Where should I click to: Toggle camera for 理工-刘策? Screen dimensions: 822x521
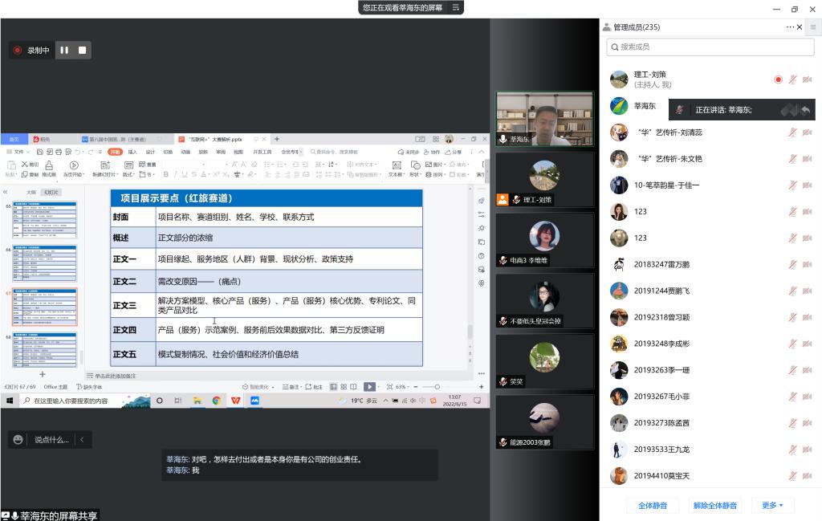pos(808,79)
